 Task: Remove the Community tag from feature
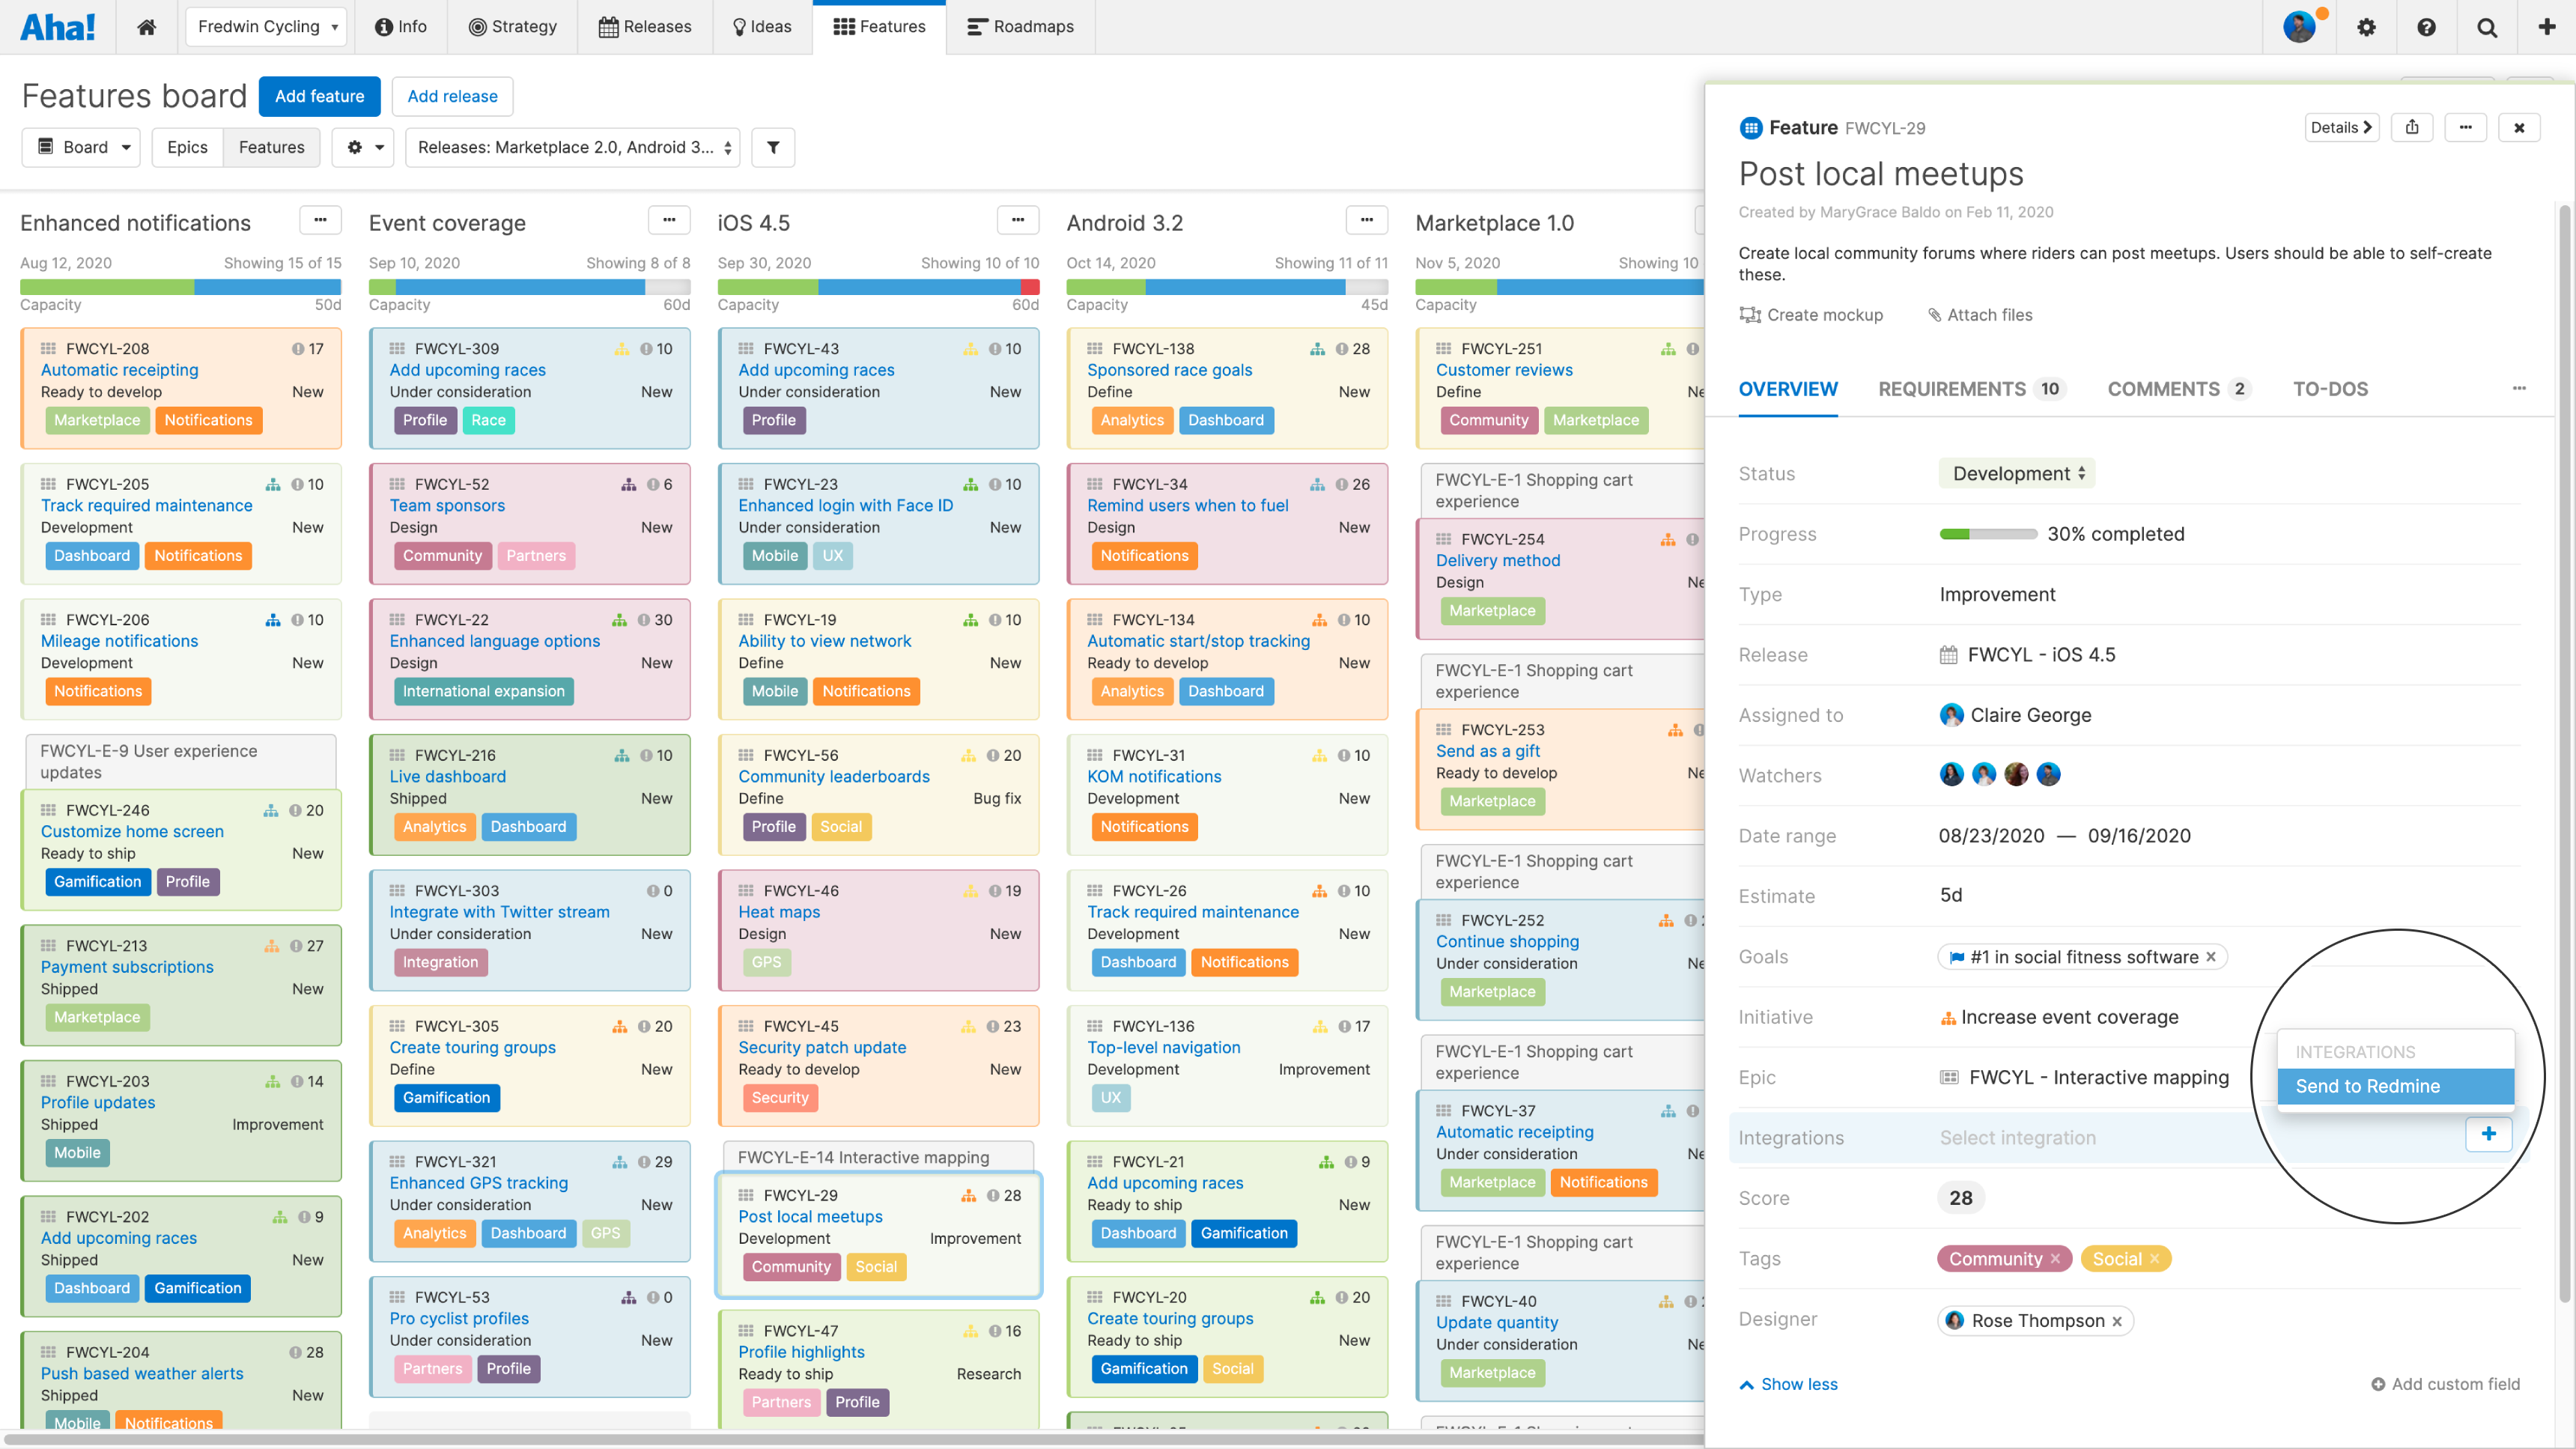[2055, 1259]
